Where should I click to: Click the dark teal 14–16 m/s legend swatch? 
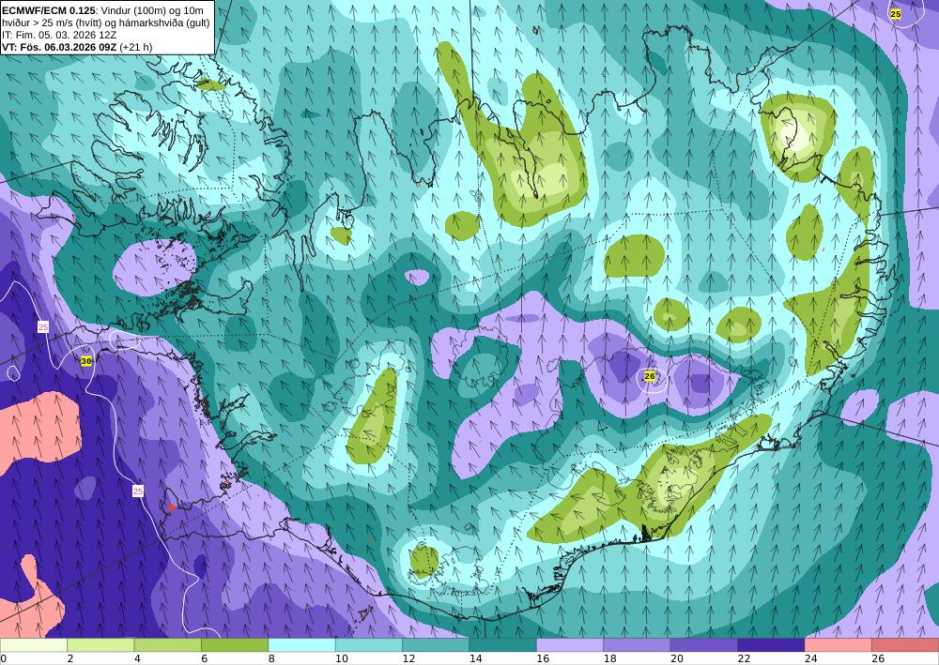coord(503,645)
